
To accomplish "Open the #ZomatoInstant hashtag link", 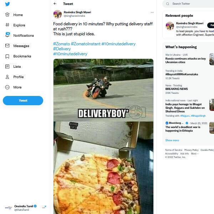I will coord(85,44).
